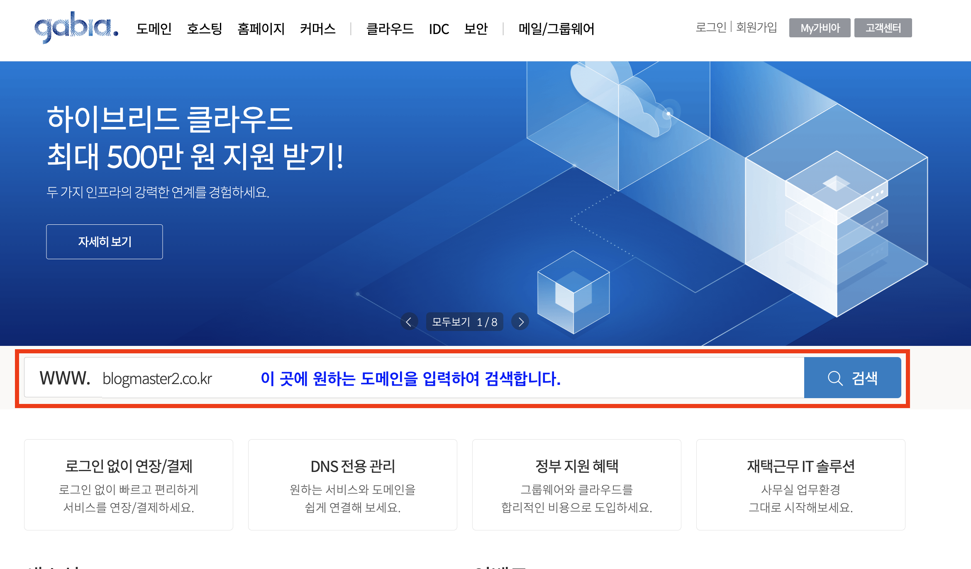Image resolution: width=971 pixels, height=569 pixels.
Task: Open the 모두보기 slide counter
Action: point(464,322)
